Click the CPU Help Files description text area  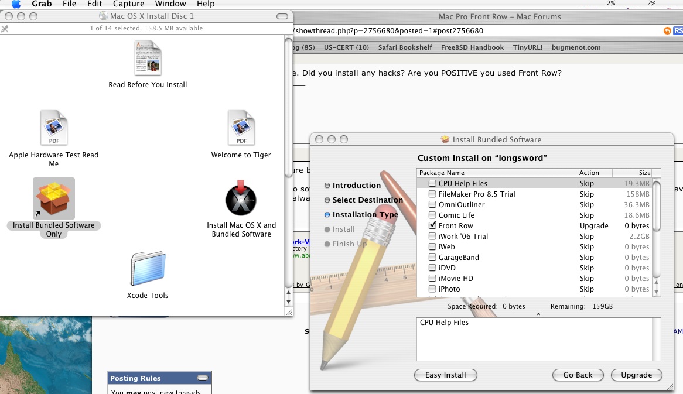pos(534,339)
